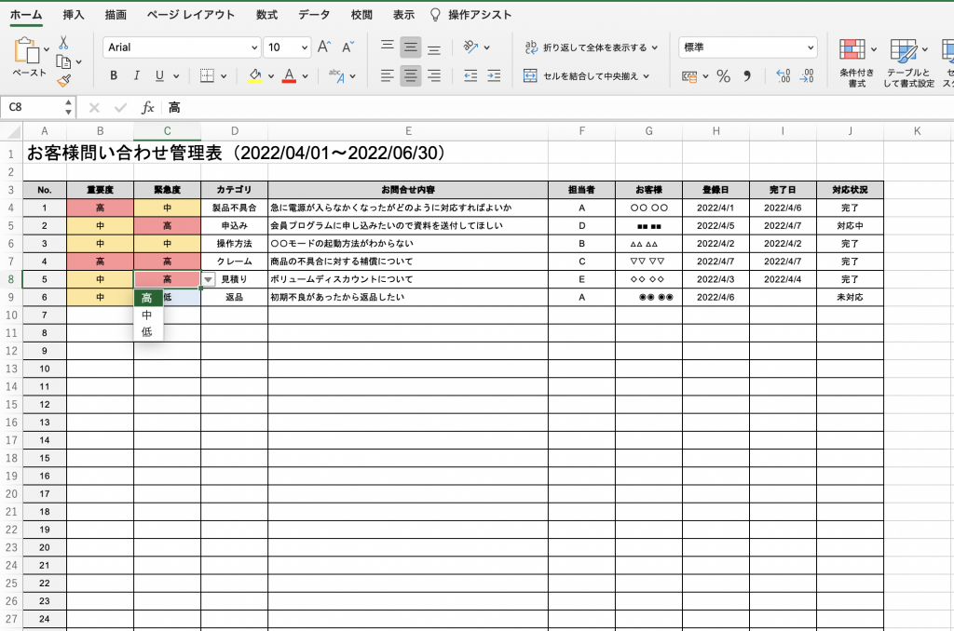
Task: Click the comma style icon
Action: pyautogui.click(x=746, y=76)
